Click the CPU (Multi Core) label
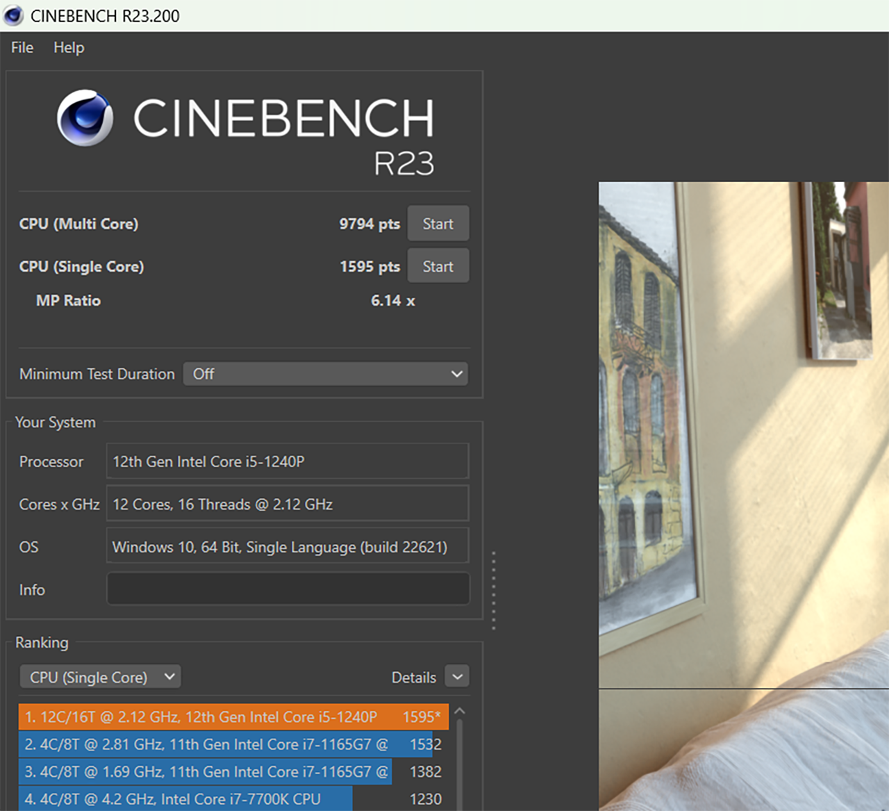The width and height of the screenshot is (889, 811). point(78,224)
